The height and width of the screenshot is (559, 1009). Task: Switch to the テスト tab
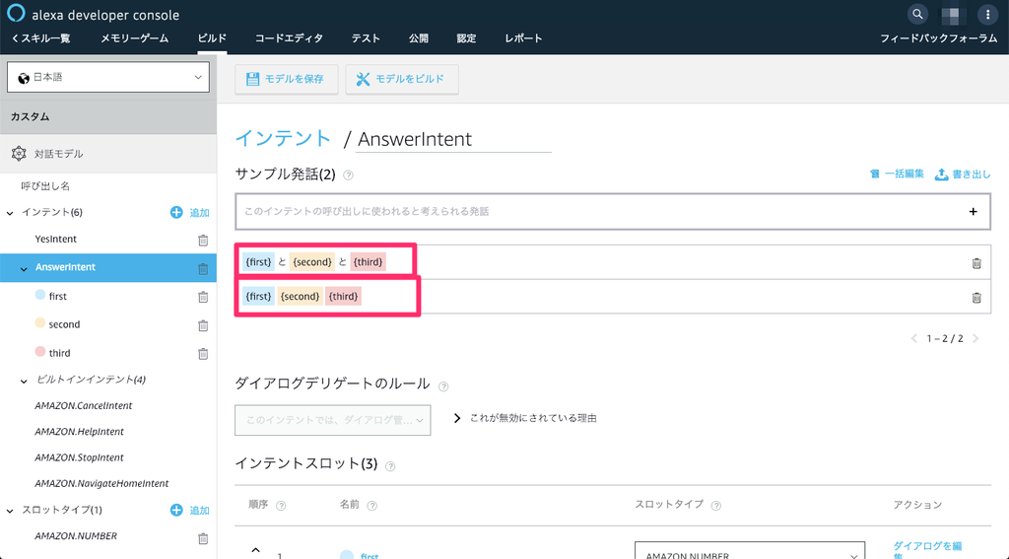pyautogui.click(x=366, y=38)
